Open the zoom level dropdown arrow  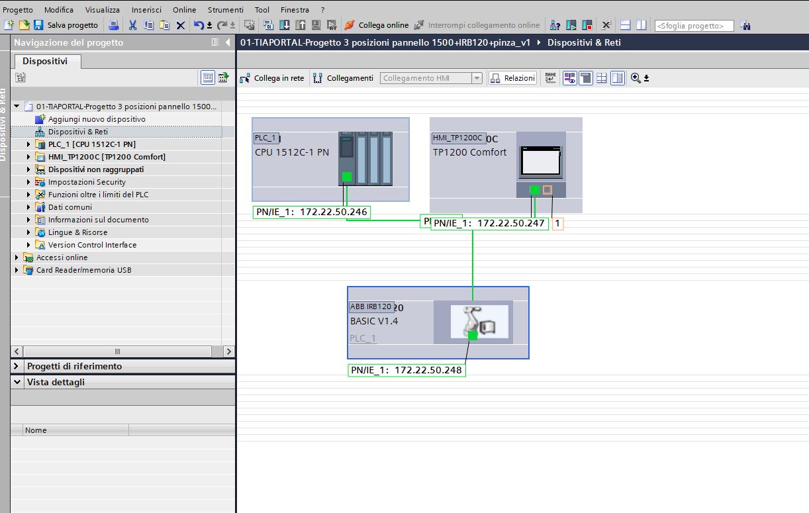646,78
